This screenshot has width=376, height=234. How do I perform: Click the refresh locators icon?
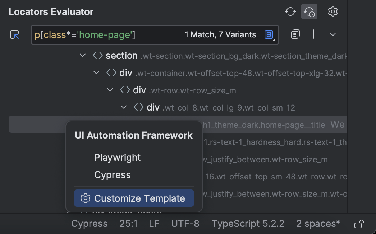290,11
